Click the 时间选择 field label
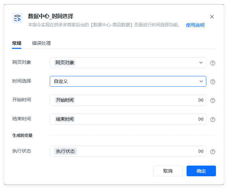The width and height of the screenshot is (228, 189). point(22,81)
